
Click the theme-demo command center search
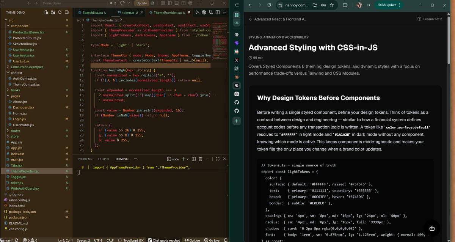[x=74, y=3]
